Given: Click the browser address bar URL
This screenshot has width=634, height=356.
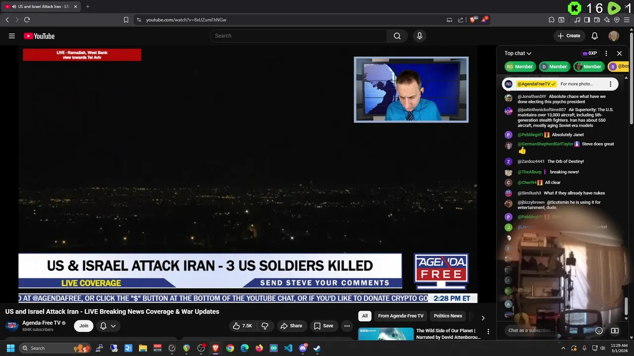Looking at the screenshot, I should 186,20.
